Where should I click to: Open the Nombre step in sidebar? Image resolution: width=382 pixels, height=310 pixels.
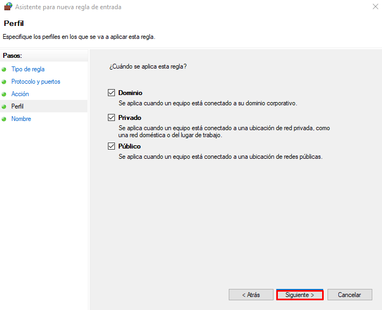[x=21, y=119]
